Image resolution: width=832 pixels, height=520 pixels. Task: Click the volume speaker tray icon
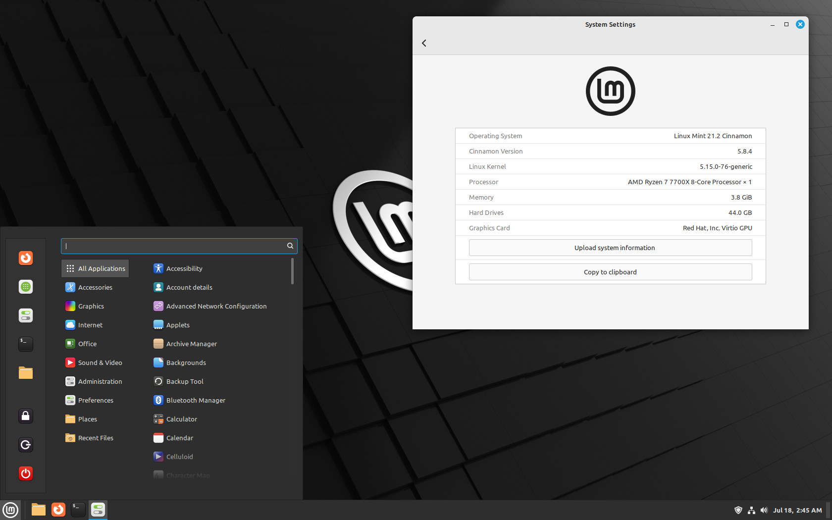[x=764, y=510]
